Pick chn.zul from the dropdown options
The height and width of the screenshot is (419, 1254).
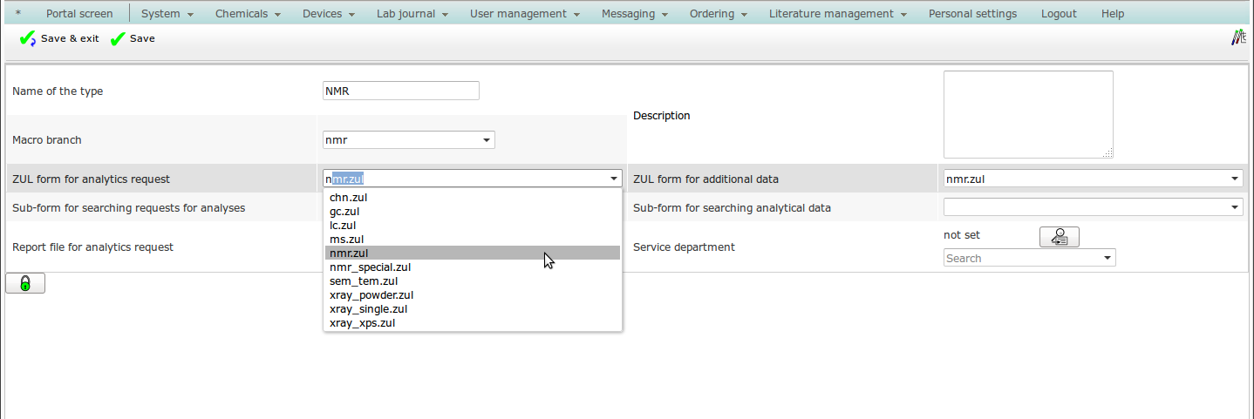pyautogui.click(x=349, y=197)
